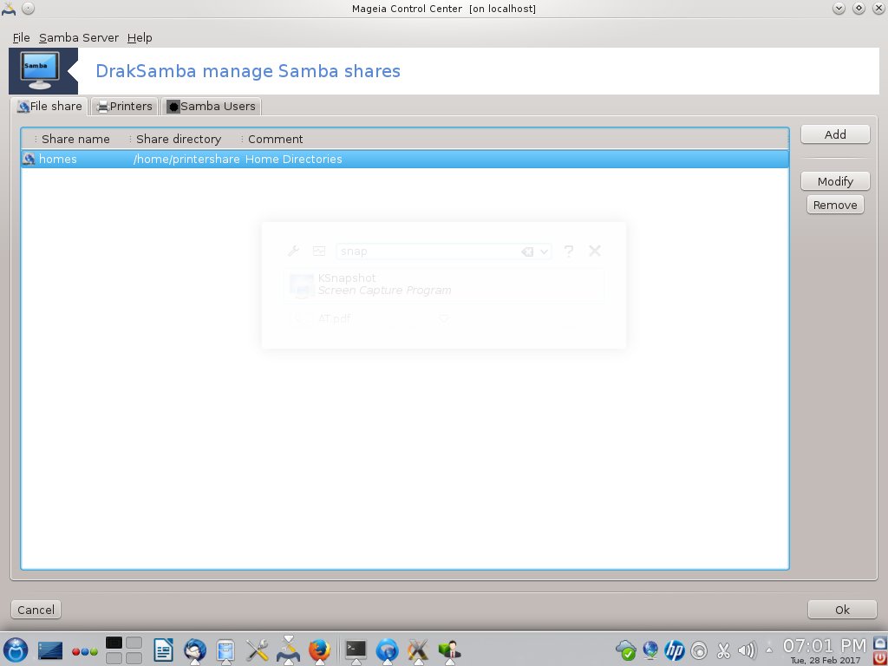The image size is (888, 666).
Task: Open the Samba Server menu
Action: point(79,38)
